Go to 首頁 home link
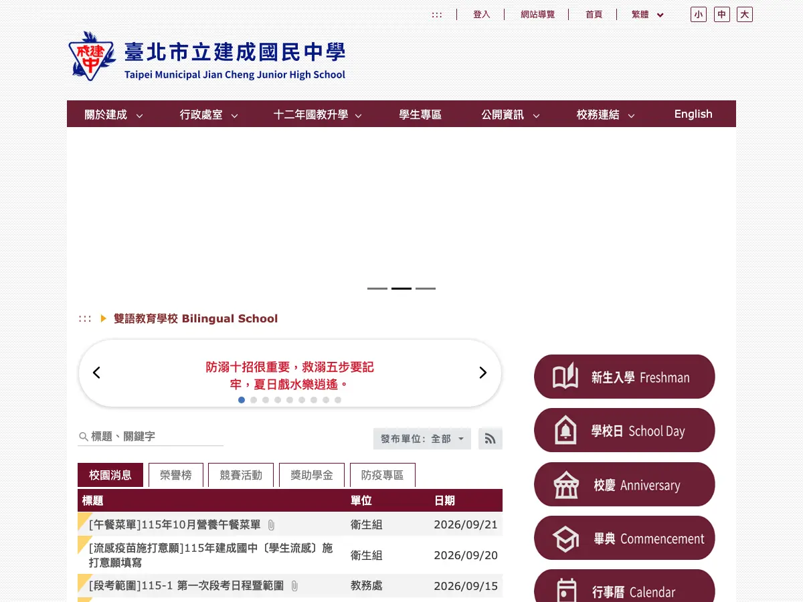 pos(594,15)
